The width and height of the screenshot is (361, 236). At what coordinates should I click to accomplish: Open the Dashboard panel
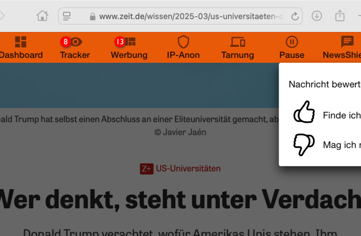pyautogui.click(x=21, y=48)
